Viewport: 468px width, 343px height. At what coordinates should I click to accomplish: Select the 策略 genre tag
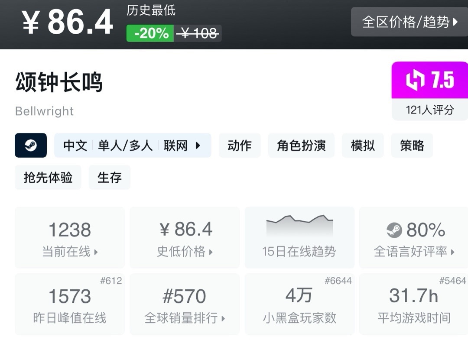pyautogui.click(x=412, y=146)
